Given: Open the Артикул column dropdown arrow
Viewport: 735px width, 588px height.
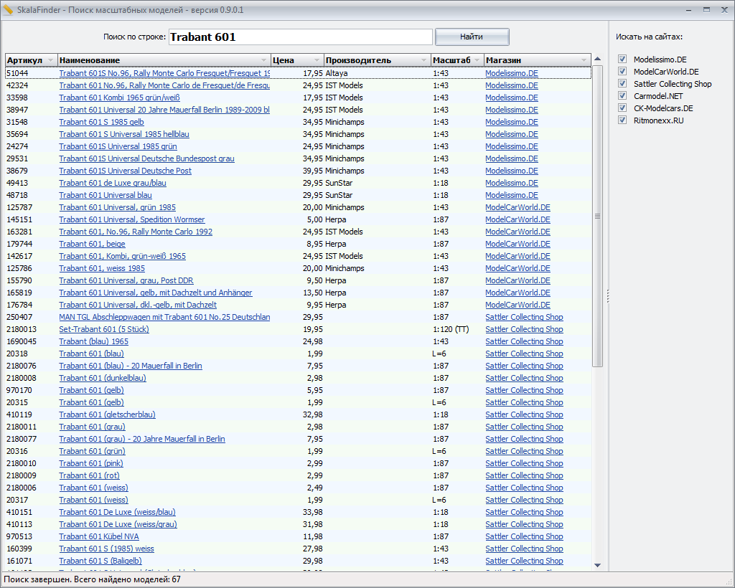Looking at the screenshot, I should click(x=50, y=60).
